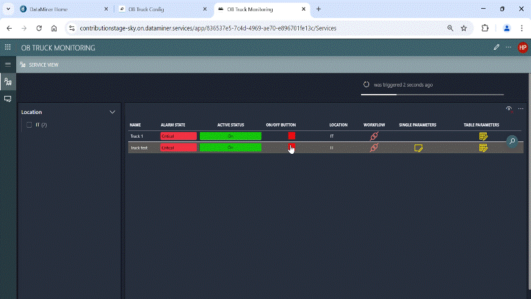
Task: Switch to the OB Truck Config tab
Action: 162,9
